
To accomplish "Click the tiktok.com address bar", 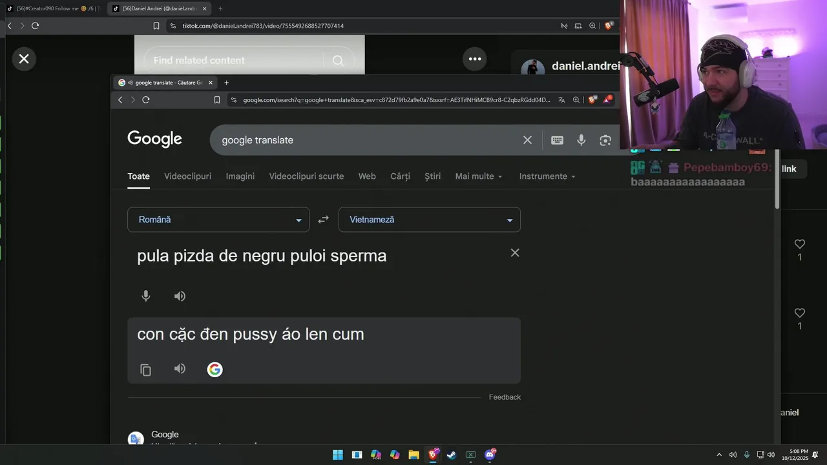I will (362, 26).
